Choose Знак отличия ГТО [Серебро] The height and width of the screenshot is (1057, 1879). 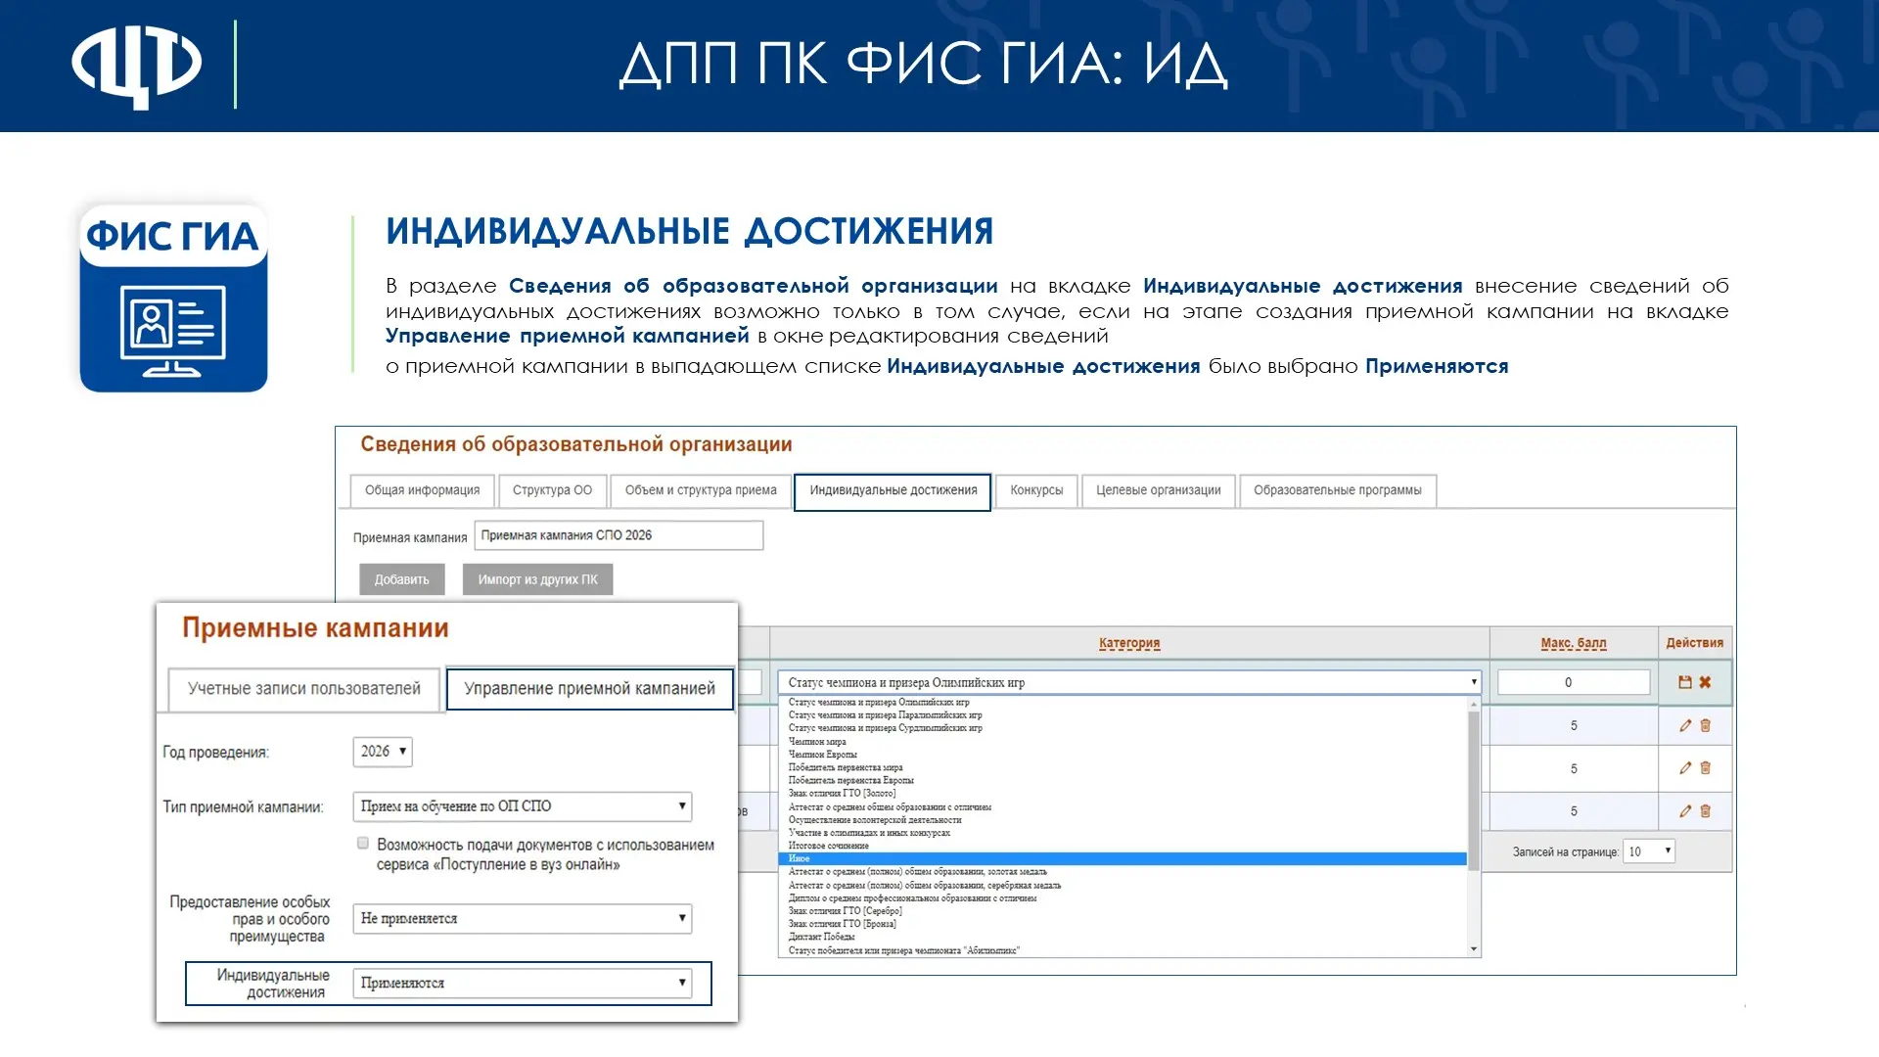(846, 910)
